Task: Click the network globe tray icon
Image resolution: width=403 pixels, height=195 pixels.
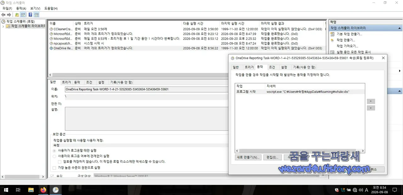Action: [x=355, y=190]
